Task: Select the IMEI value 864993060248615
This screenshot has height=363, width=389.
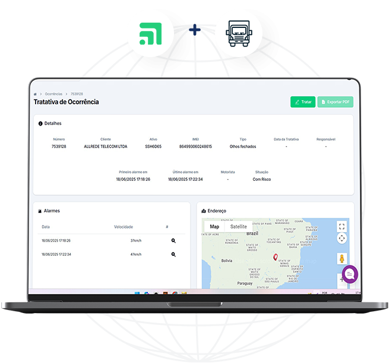Action: point(195,147)
